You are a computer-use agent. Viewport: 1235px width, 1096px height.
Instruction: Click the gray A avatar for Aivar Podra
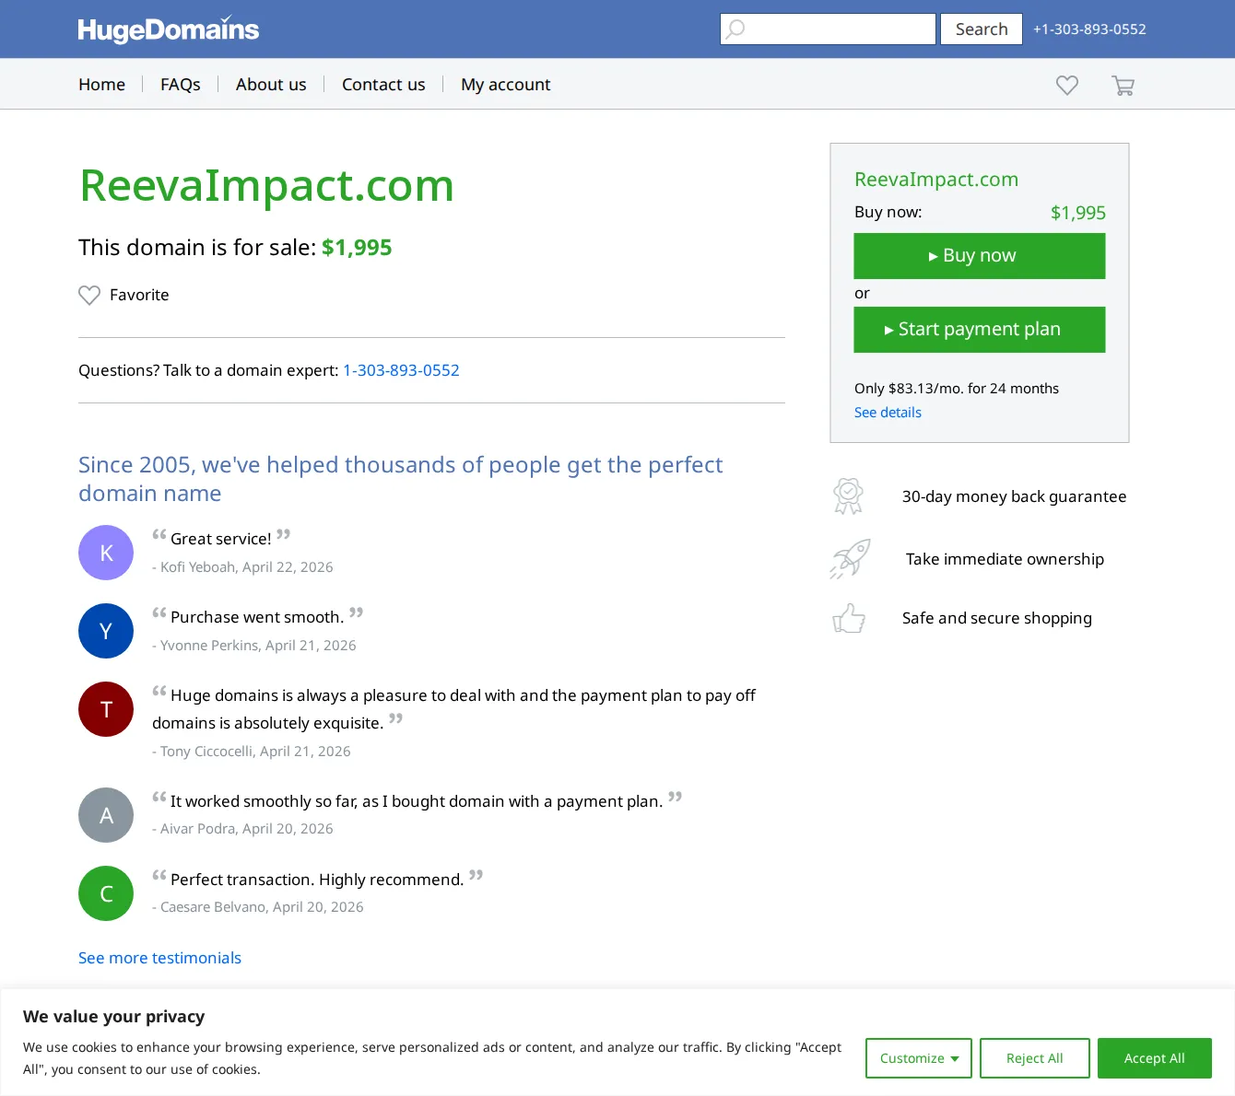[x=106, y=815]
